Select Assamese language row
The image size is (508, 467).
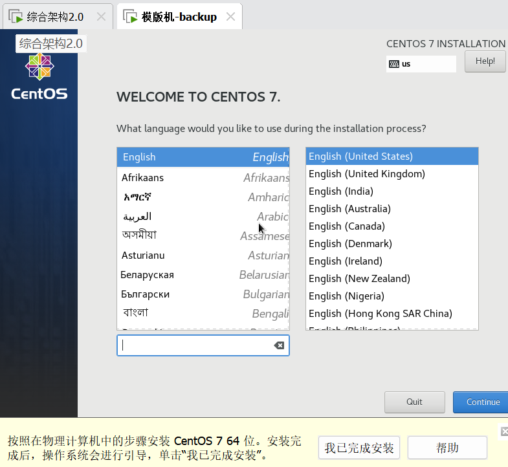click(x=203, y=236)
